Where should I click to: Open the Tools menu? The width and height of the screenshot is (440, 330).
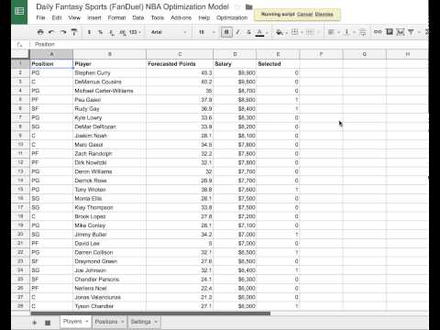click(x=158, y=17)
